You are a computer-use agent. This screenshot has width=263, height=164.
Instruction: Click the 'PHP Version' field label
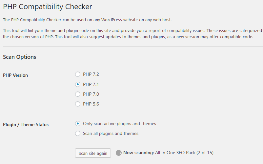pyautogui.click(x=15, y=75)
